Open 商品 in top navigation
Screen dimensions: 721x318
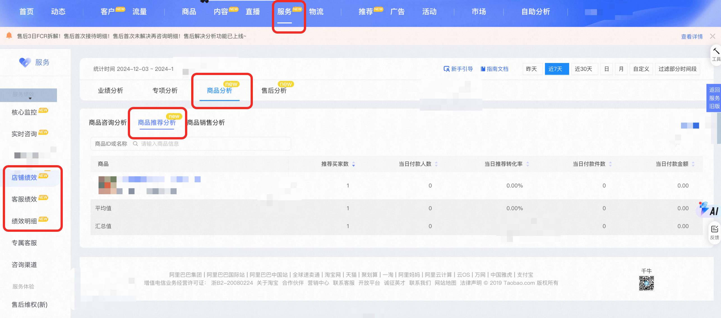coord(189,12)
